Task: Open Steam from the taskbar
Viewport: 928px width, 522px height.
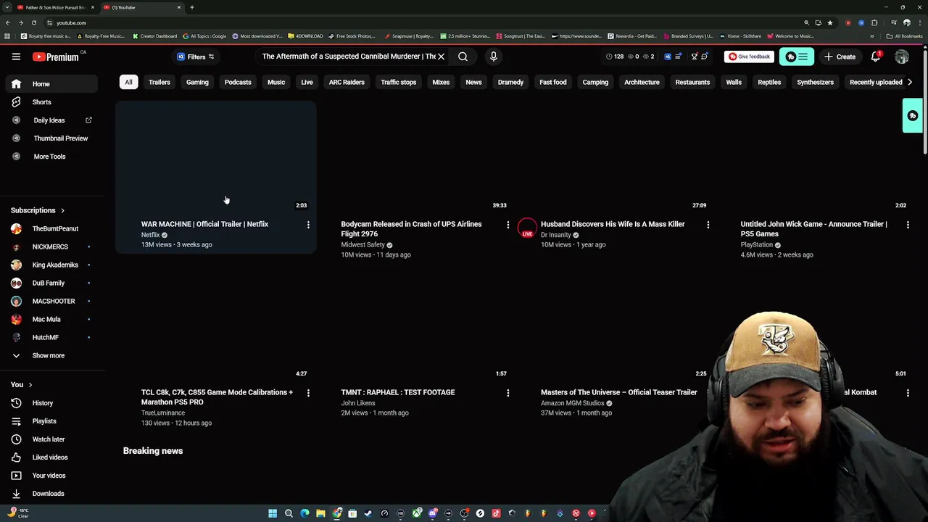Action: pos(368,513)
